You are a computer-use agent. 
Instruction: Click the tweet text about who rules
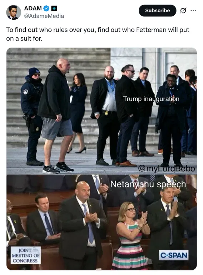[x=98, y=34]
